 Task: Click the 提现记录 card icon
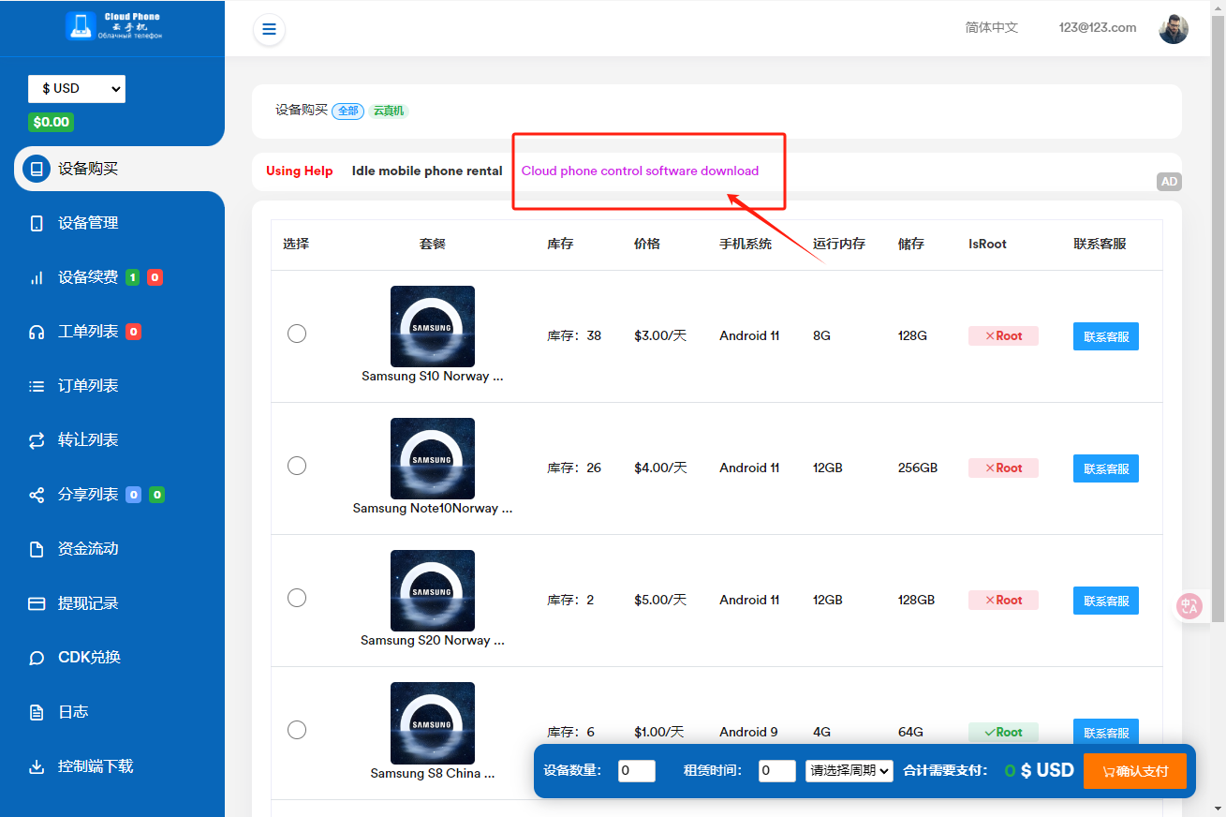(37, 603)
